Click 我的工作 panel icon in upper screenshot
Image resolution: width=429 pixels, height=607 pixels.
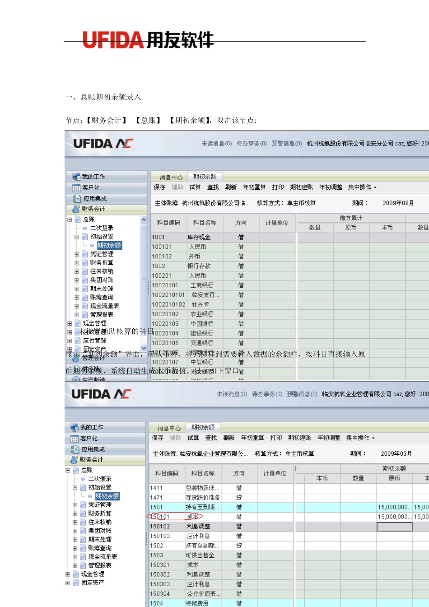click(76, 177)
